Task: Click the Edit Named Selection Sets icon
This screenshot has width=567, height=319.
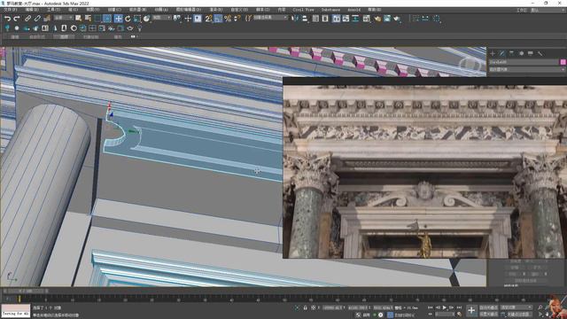Action: tap(248, 19)
